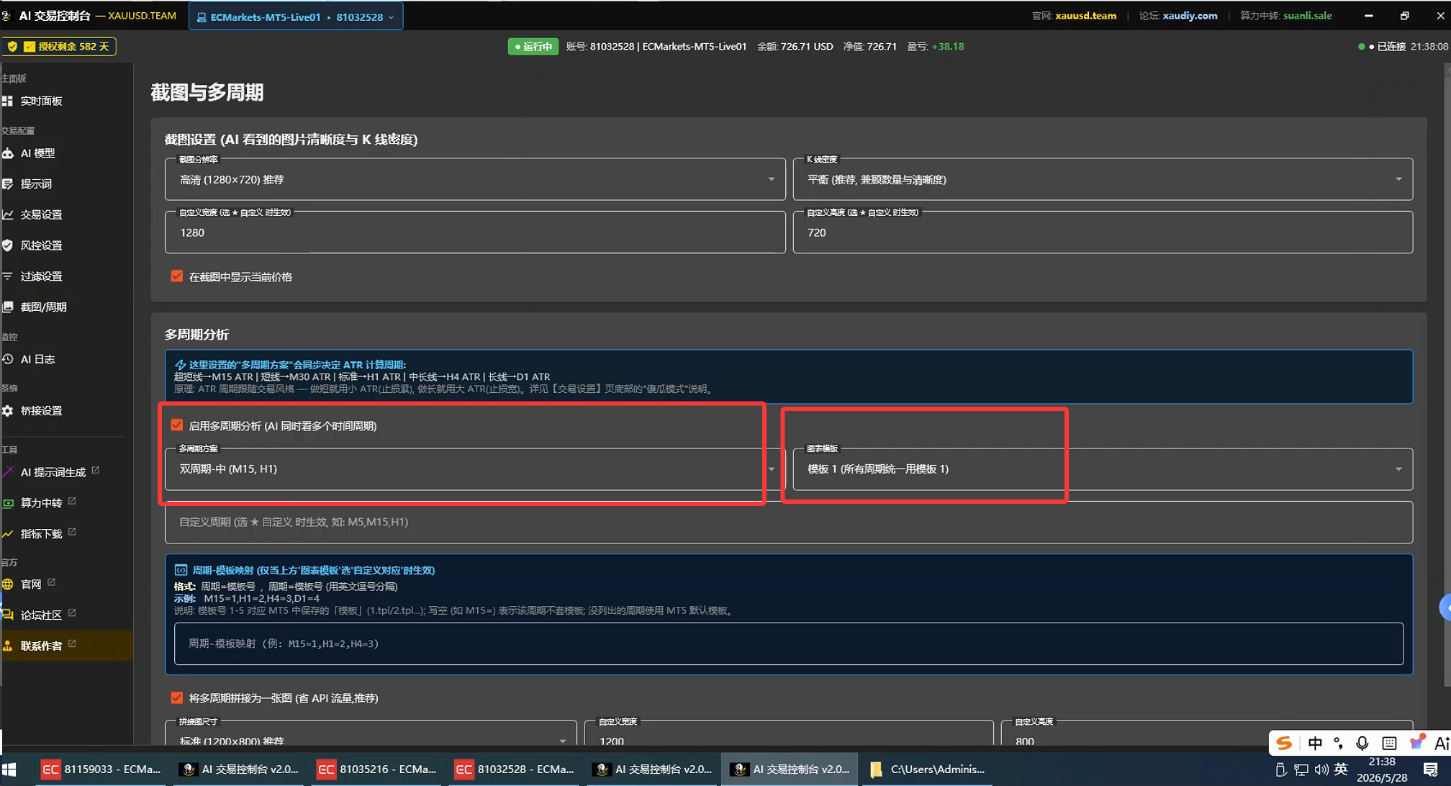This screenshot has width=1451, height=786.
Task: Expand the 图表模板 selector
Action: pos(1103,469)
